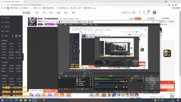Open source properties gear in Sources panel footer

[82, 89]
